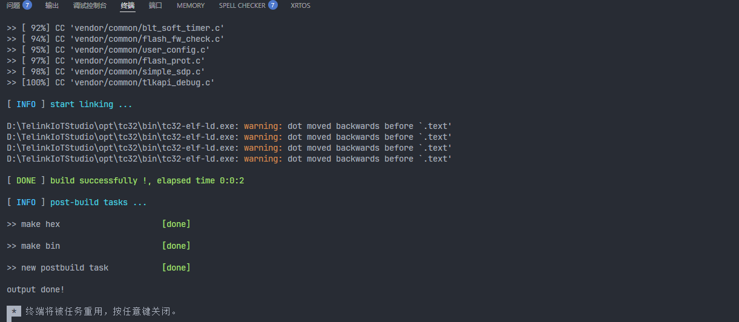739x322 pixels.
Task: Click the 'vendor/common/user_config.c' compile line
Action: point(108,50)
